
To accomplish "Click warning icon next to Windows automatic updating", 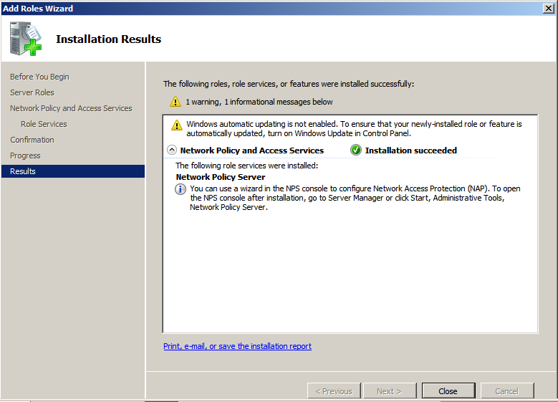I will (x=177, y=125).
